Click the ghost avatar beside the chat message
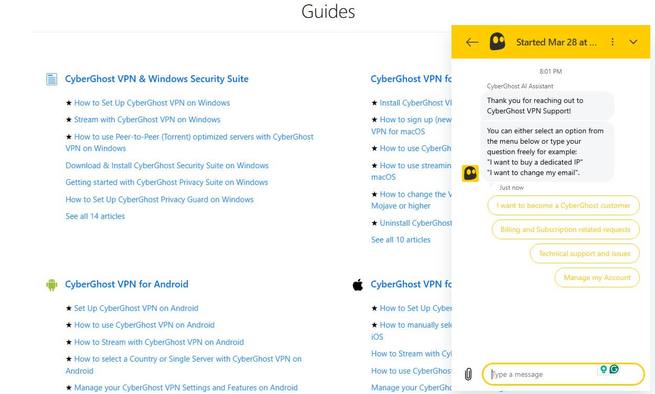This screenshot has width=655, height=394. (x=470, y=173)
